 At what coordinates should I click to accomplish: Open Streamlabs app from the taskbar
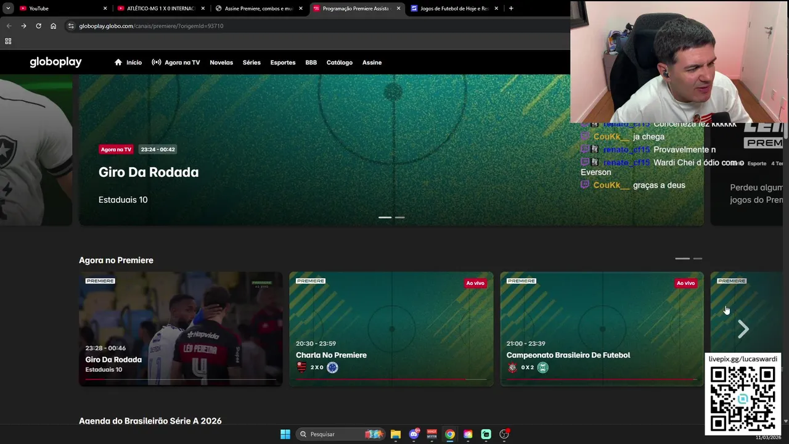point(486,434)
